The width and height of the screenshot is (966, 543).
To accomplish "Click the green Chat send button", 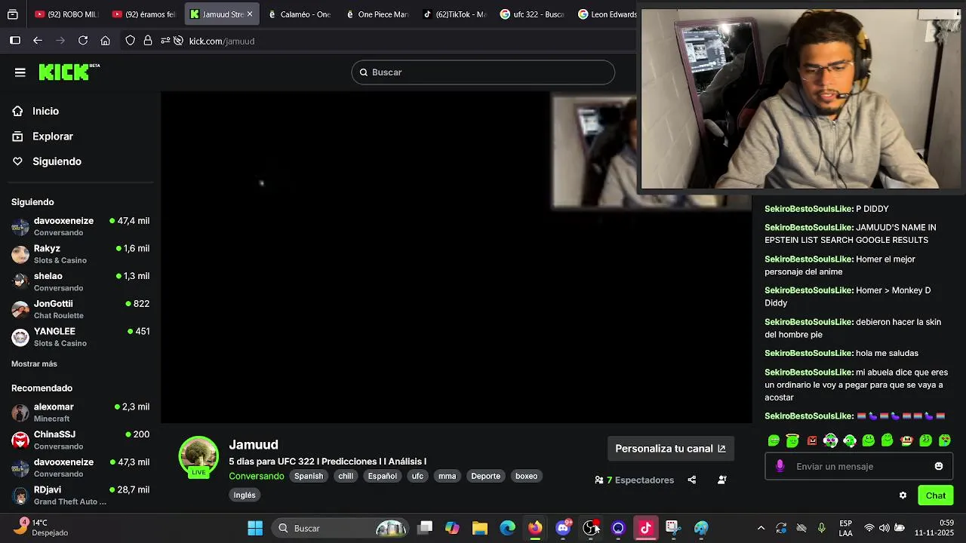I will pyautogui.click(x=936, y=495).
